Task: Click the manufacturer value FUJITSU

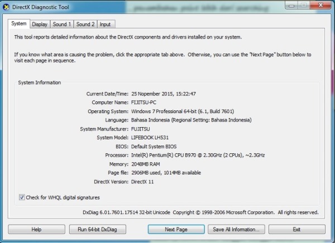Action: [x=140, y=129]
